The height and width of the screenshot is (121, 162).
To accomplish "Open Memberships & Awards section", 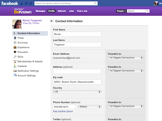I will click(30, 61).
